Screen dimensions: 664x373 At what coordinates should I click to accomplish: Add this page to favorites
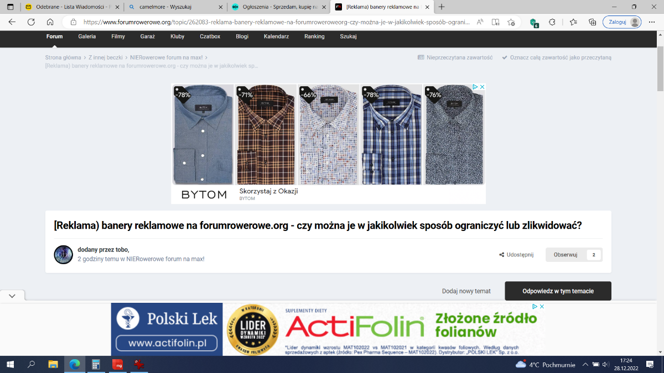(511, 22)
